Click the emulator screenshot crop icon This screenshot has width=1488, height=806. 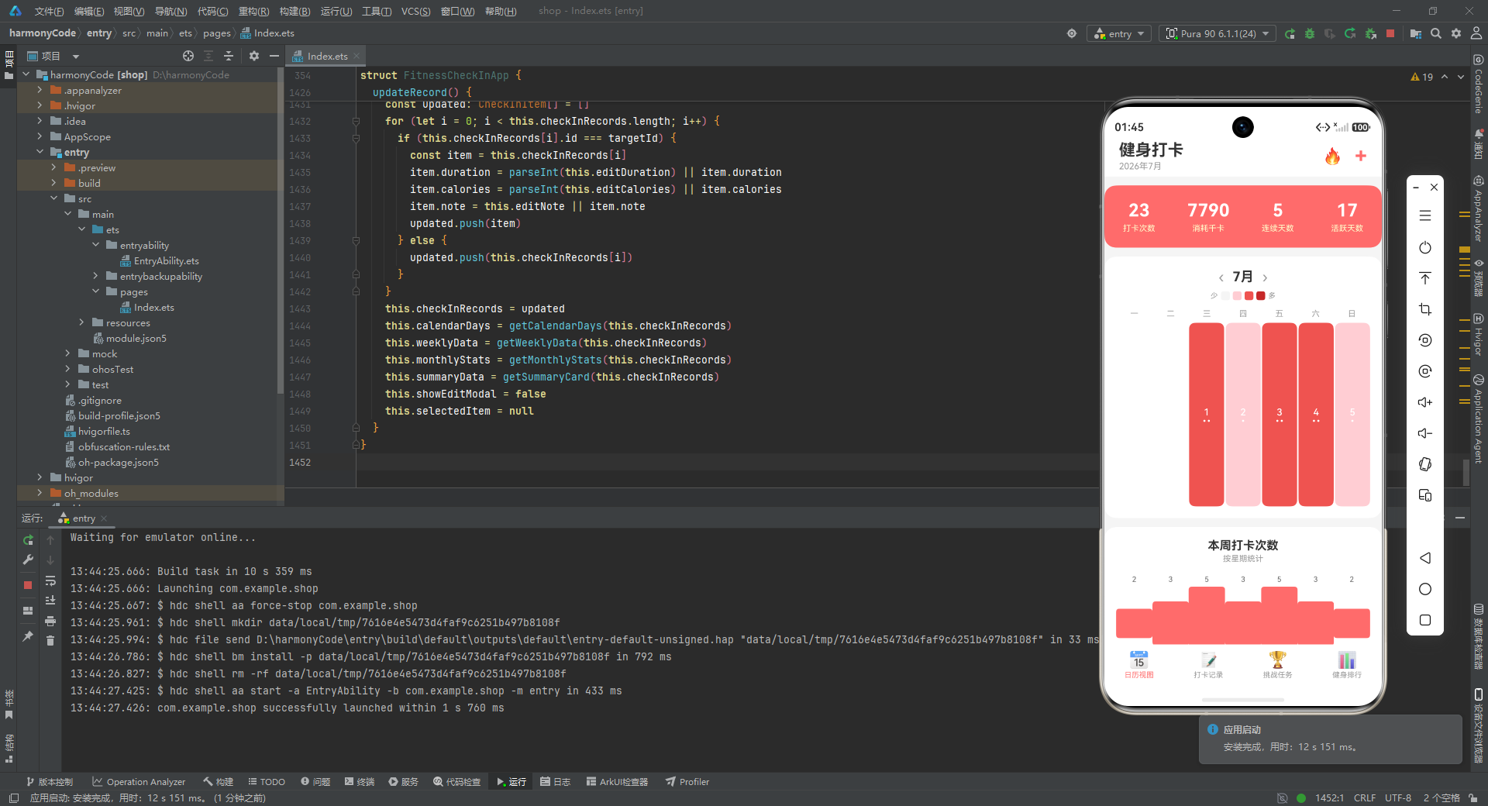click(x=1425, y=309)
